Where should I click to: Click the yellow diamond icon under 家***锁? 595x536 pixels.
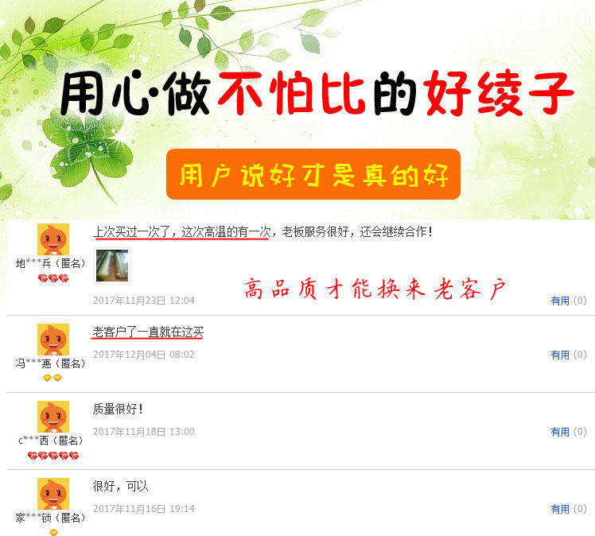pos(54,532)
